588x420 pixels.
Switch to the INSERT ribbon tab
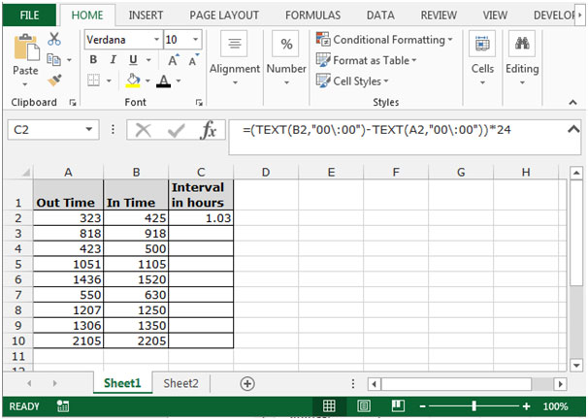[x=146, y=15]
